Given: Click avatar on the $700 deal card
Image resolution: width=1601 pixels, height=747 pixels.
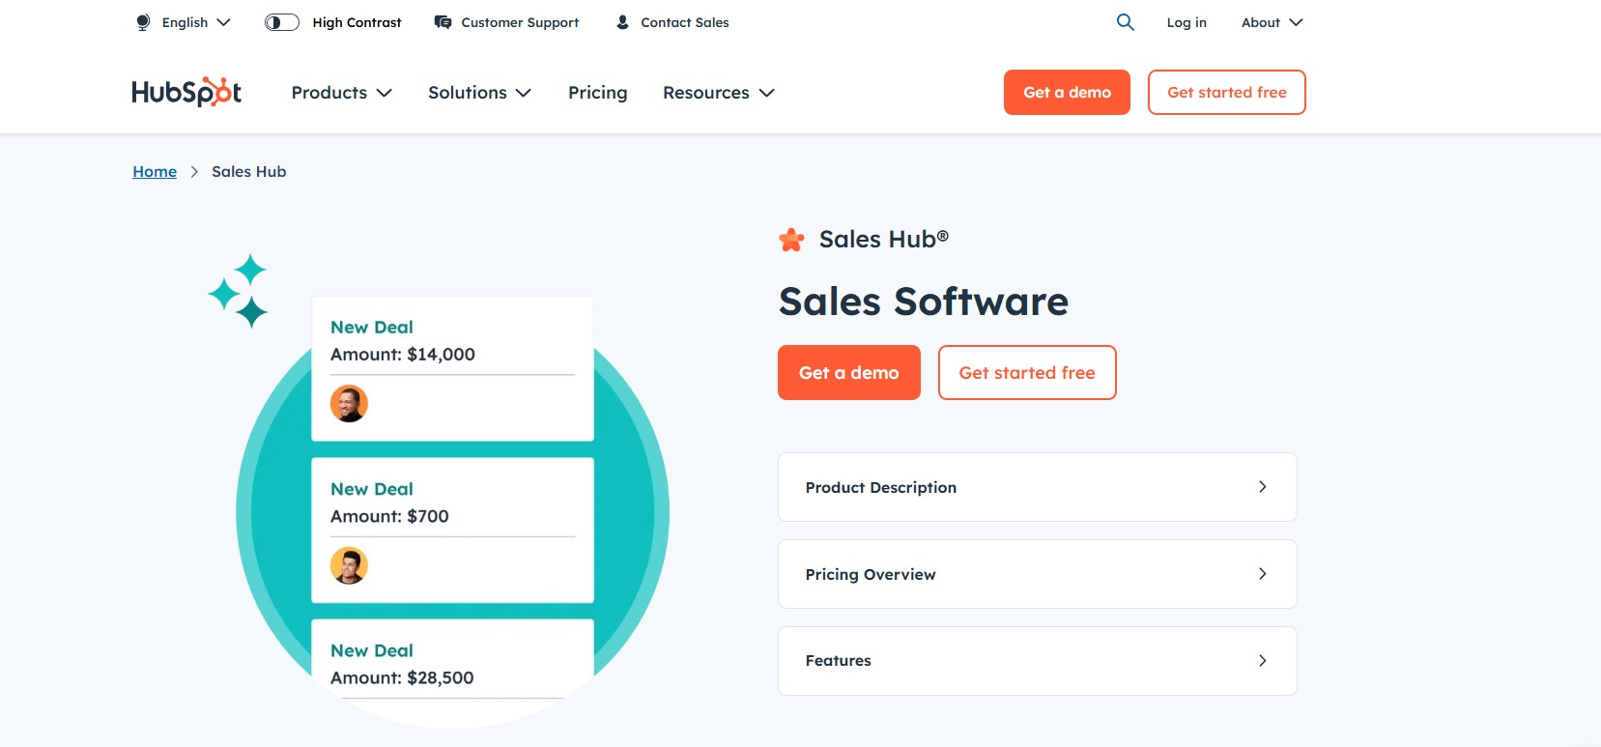Looking at the screenshot, I should point(349,565).
